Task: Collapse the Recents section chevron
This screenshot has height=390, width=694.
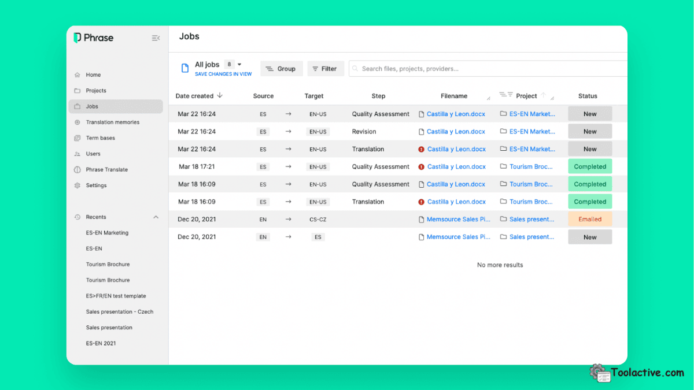Action: click(x=156, y=217)
